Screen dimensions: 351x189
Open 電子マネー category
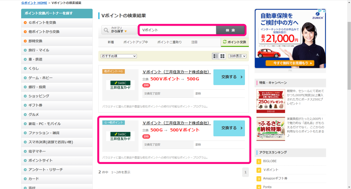[57, 151]
